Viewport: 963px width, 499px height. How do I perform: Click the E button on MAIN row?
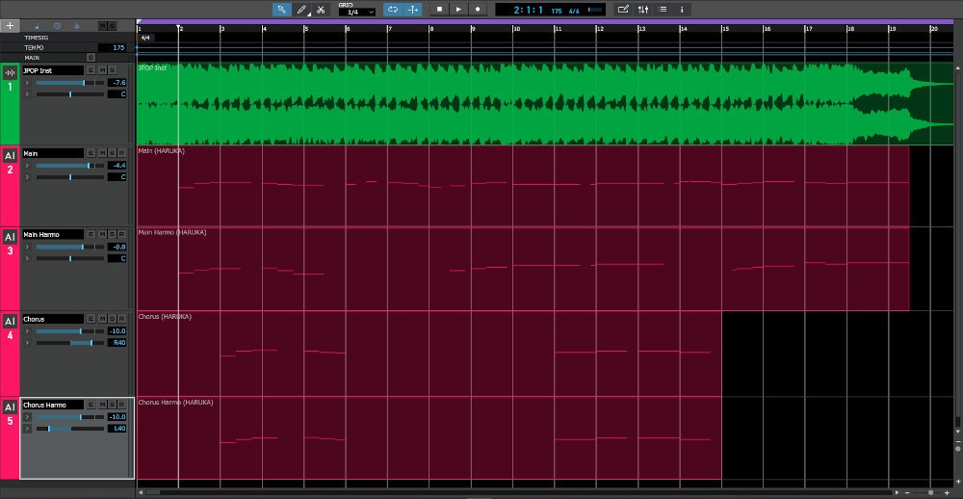pos(91,58)
